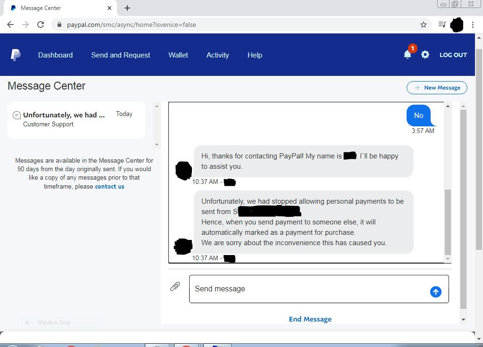Open the Dashboard menu item

click(x=55, y=55)
